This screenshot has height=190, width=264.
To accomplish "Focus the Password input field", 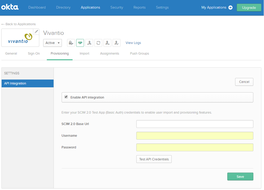I will [x=195, y=147].
